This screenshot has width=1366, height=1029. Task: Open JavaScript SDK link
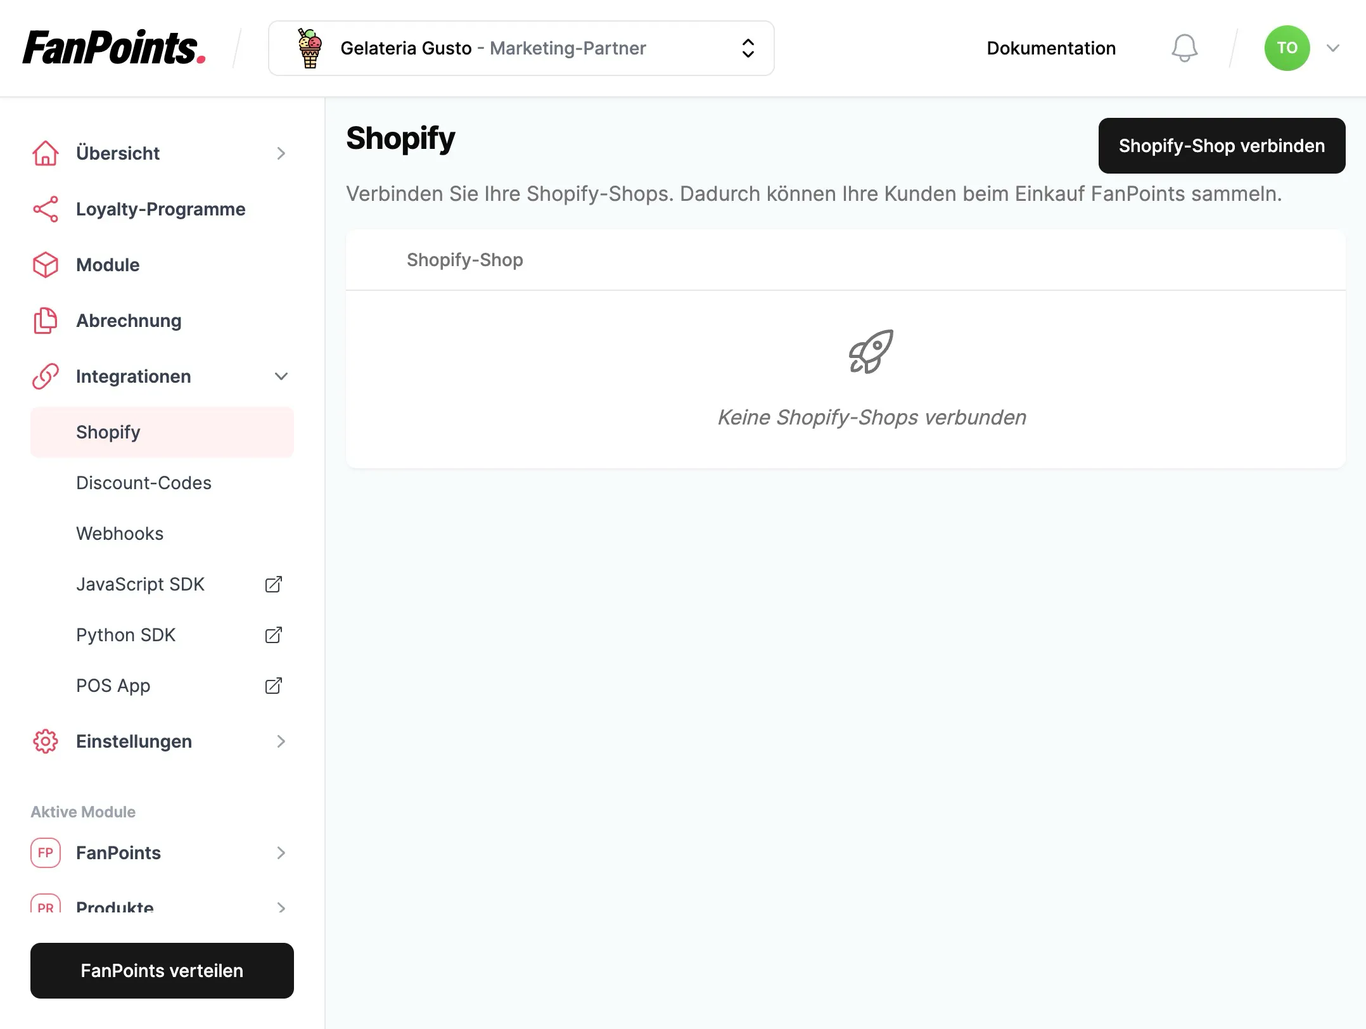(141, 584)
